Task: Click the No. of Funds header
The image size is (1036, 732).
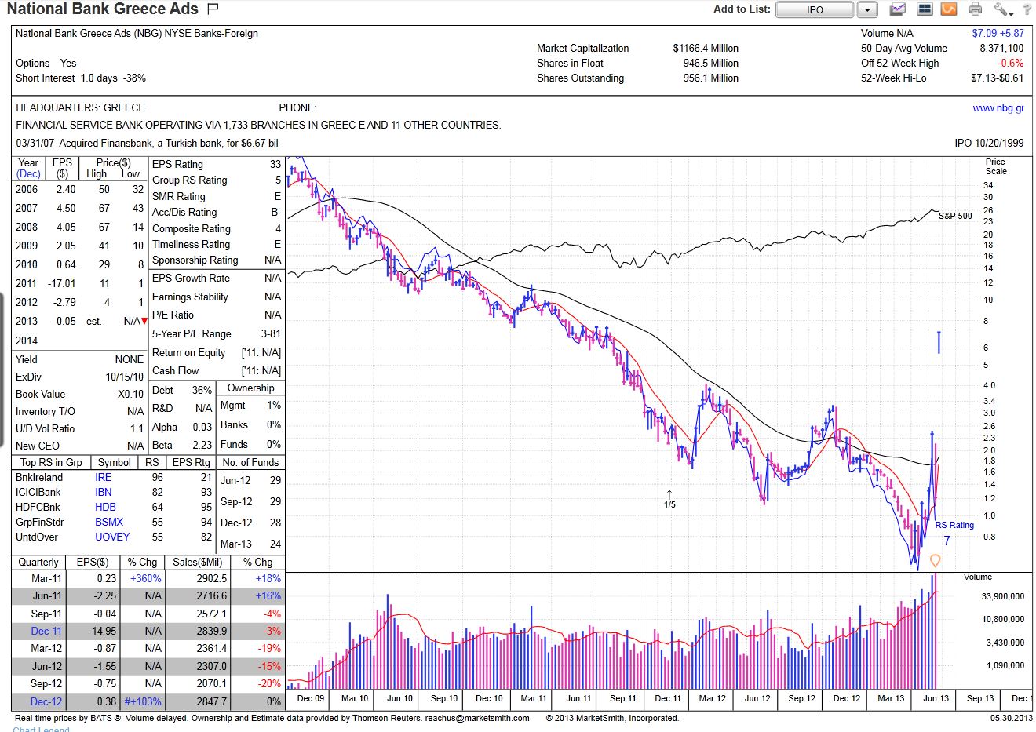Action: pyautogui.click(x=250, y=462)
